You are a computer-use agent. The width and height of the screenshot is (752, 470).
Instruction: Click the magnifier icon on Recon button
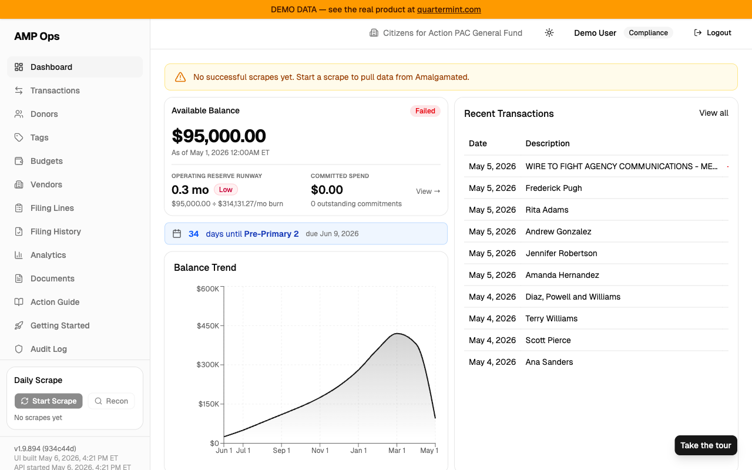point(98,401)
